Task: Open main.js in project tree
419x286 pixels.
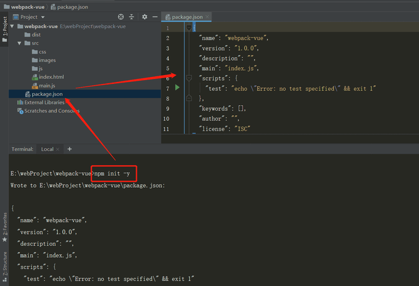Action: (44, 86)
